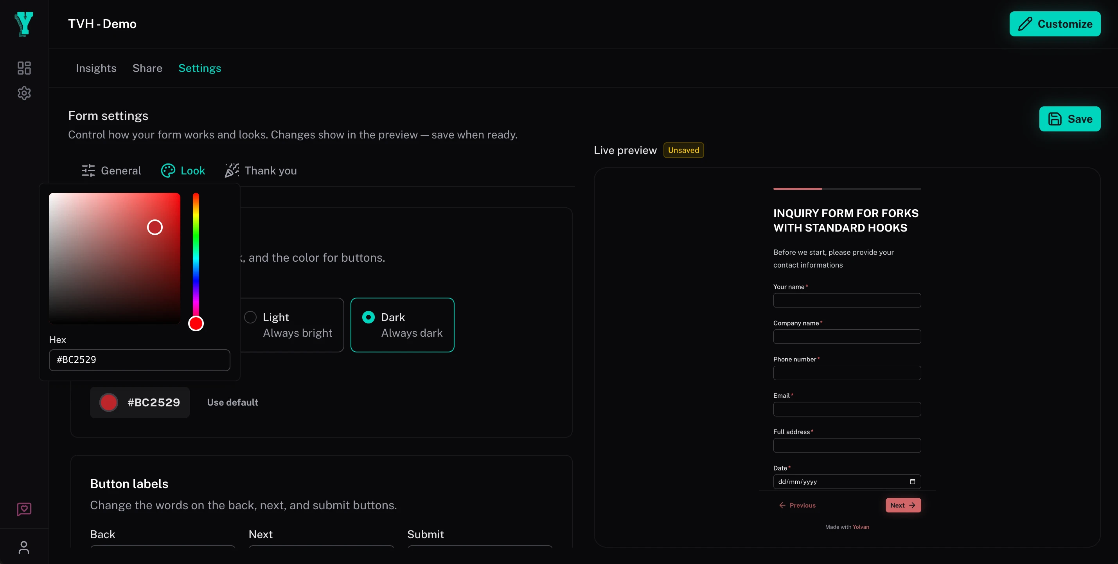Click the Email field in preview
The height and width of the screenshot is (564, 1118).
(847, 409)
